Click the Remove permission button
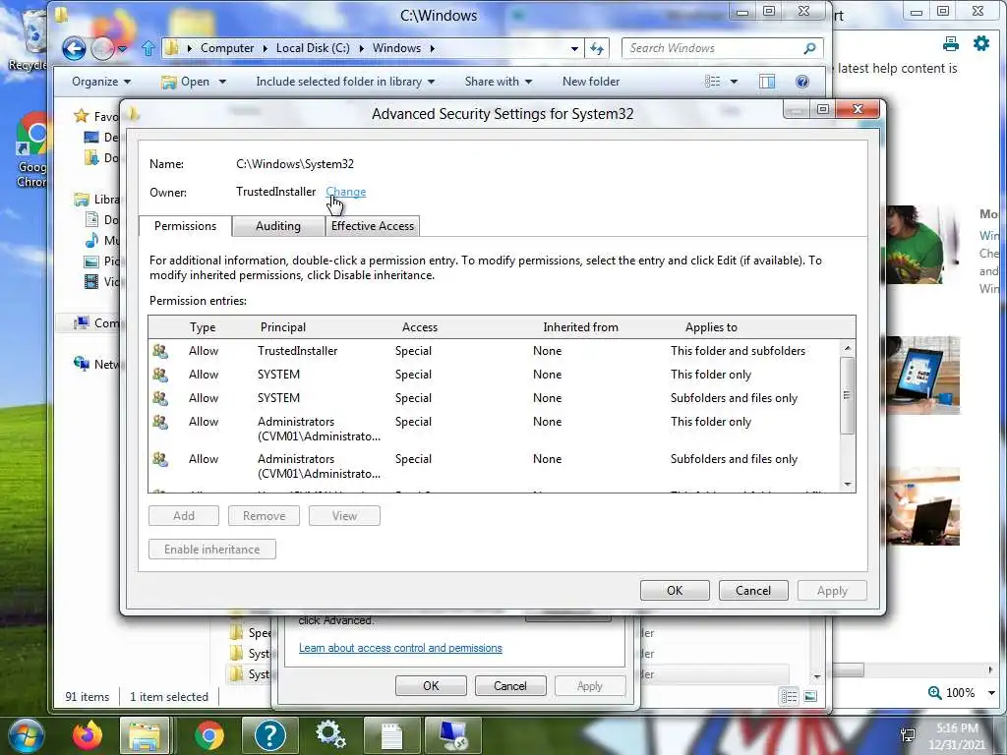This screenshot has width=1007, height=755. click(264, 515)
